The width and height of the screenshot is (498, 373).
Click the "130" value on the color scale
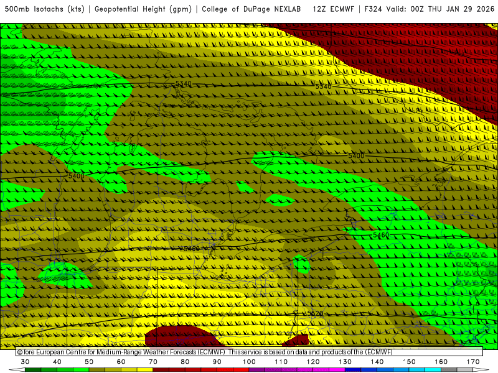pos(345,362)
